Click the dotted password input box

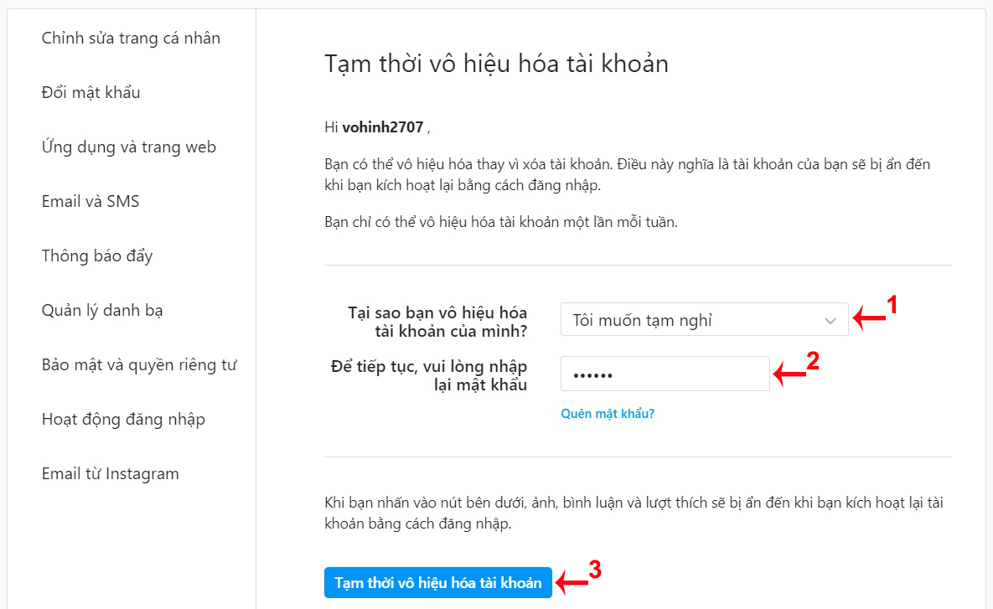tap(665, 374)
